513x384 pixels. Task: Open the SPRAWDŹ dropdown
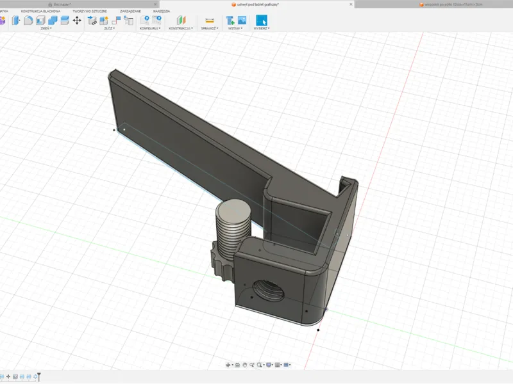(210, 28)
